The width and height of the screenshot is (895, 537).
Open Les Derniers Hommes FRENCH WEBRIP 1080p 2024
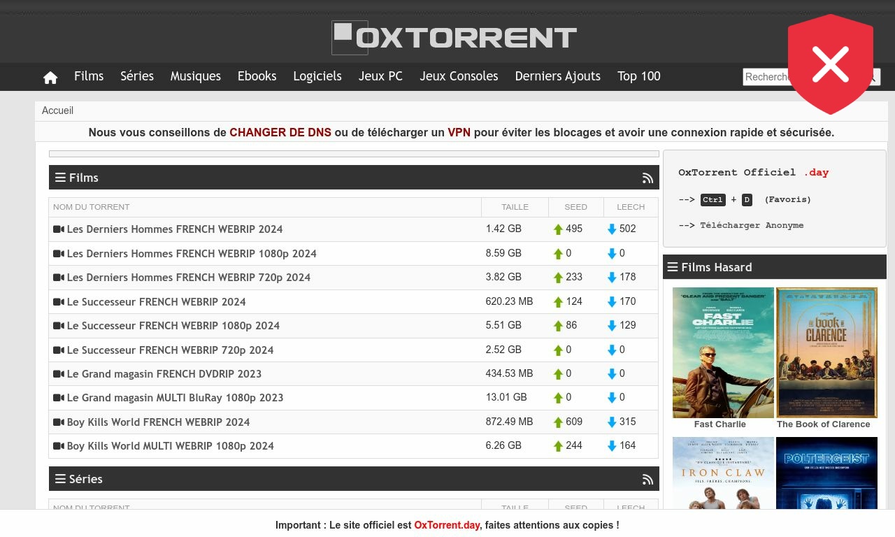192,254
